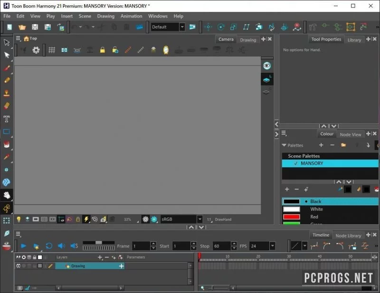Click the Stop frame input field
This screenshot has width=380, height=293.
pos(222,246)
